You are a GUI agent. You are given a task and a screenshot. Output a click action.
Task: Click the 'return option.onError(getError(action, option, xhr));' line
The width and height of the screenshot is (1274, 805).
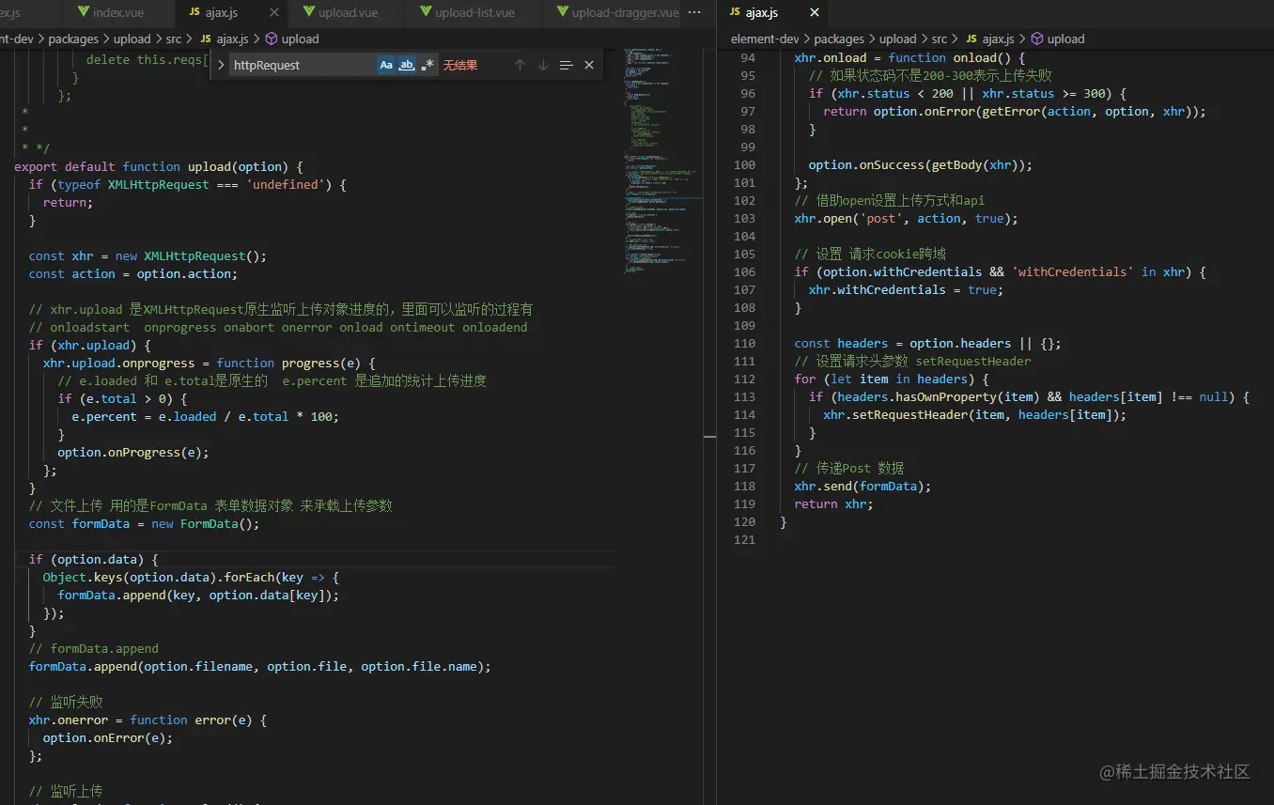click(x=1014, y=111)
